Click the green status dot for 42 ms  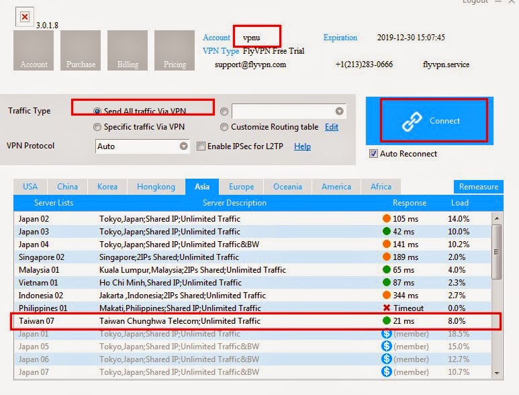(x=386, y=231)
